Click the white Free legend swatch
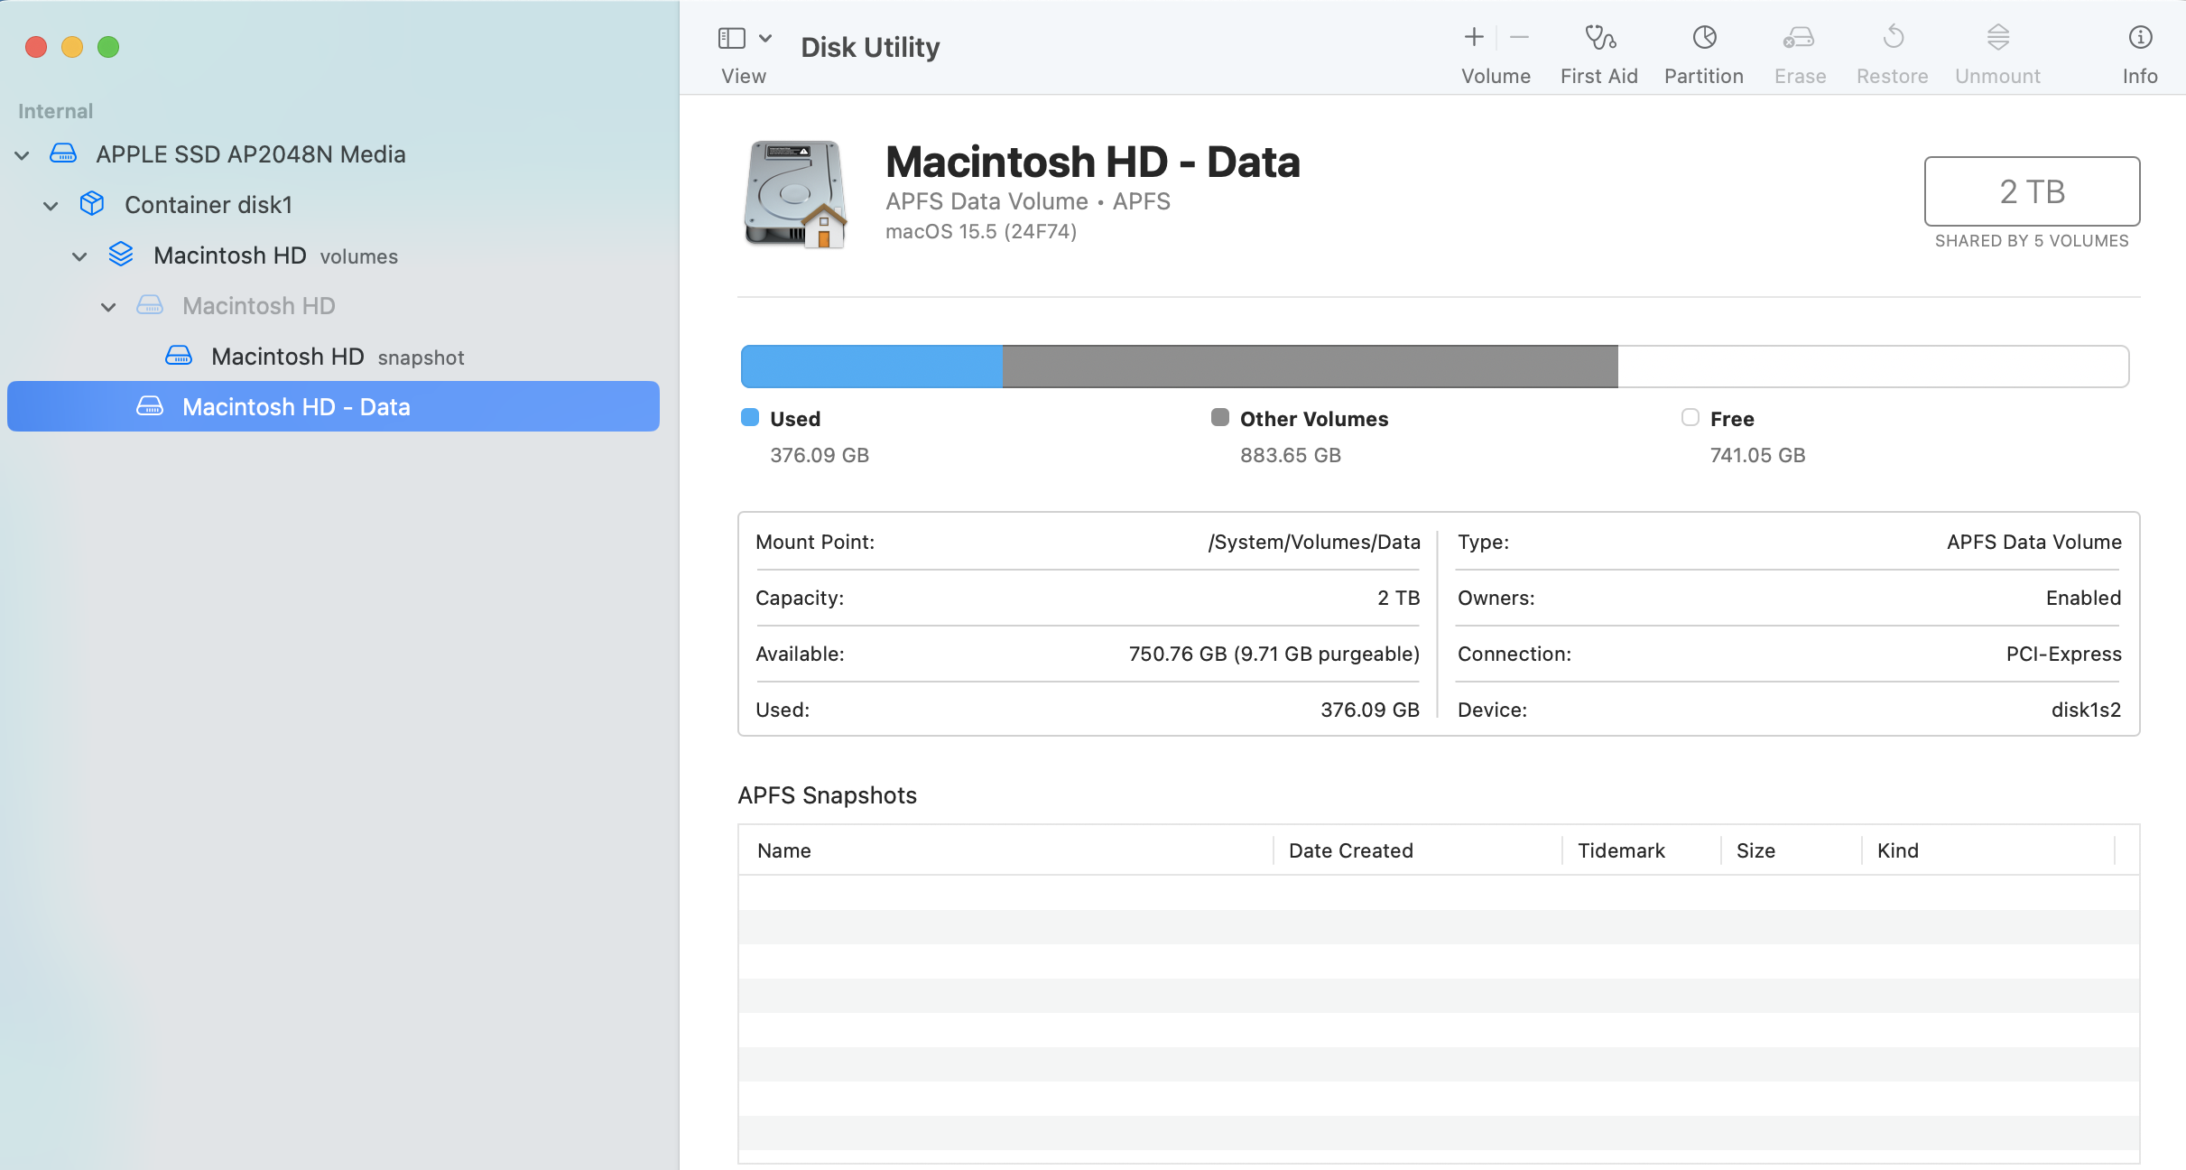This screenshot has height=1170, width=2186. [1690, 417]
